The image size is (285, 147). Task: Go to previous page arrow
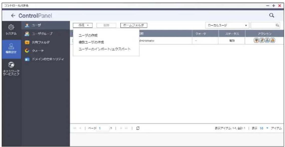(80, 128)
